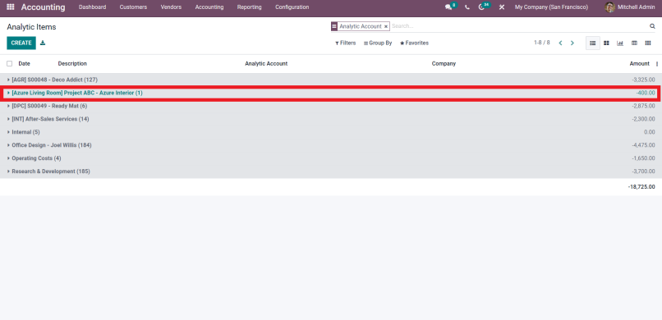Click the phone call icon
Screen dimensions: 662x320
(x=467, y=7)
